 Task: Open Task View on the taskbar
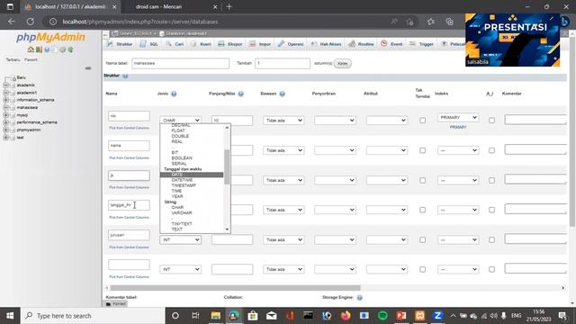tap(195, 316)
